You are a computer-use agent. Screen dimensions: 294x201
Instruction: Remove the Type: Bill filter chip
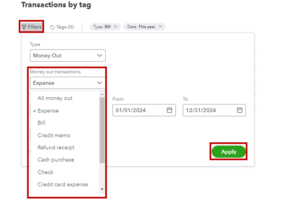point(116,27)
